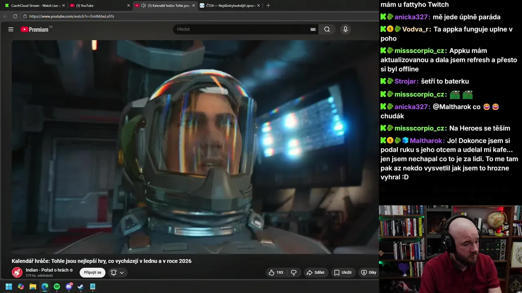Switch to the ČT24 tab
Image resolution: width=522 pixels, height=293 pixels.
tap(230, 6)
